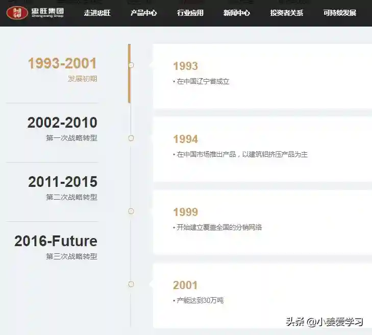Navigate to 可持续发展 page
The height and width of the screenshot is (335, 372).
[x=339, y=13]
